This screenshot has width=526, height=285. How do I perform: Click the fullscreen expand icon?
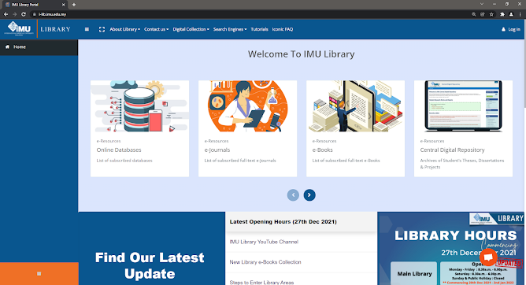click(x=102, y=29)
